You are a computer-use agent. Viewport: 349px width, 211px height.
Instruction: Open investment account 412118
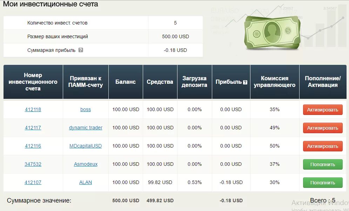(x=33, y=109)
